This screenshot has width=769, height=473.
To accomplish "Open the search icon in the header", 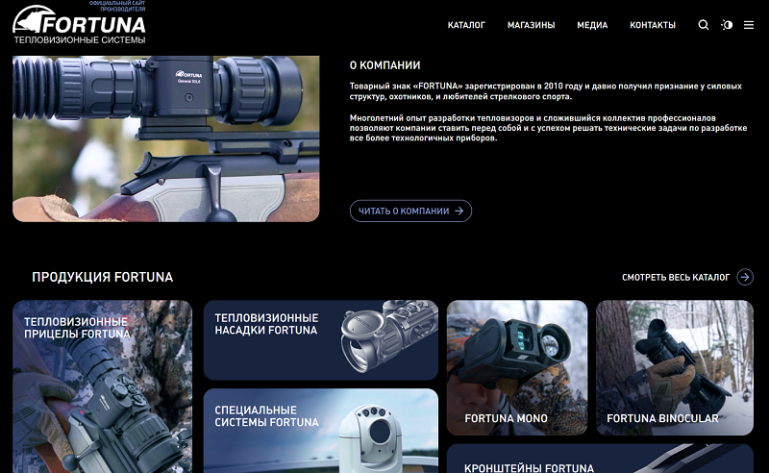I will point(704,25).
